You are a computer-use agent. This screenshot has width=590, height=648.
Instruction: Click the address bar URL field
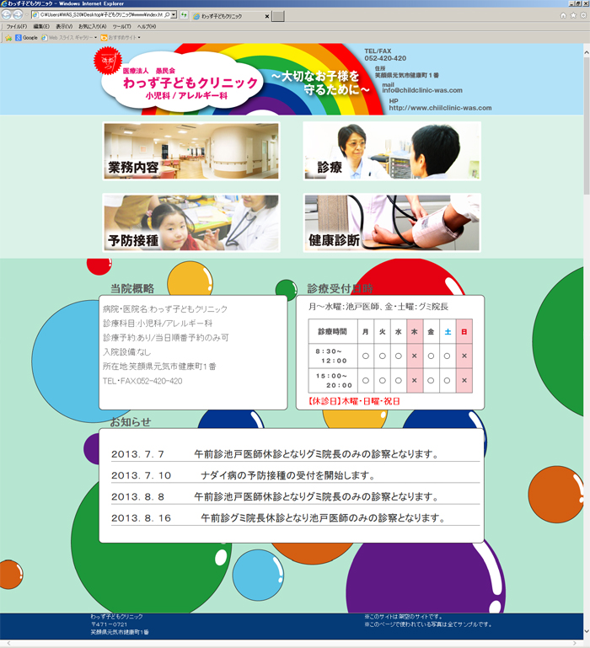101,14
